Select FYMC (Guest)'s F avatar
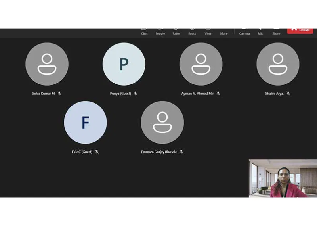 pyautogui.click(x=85, y=123)
